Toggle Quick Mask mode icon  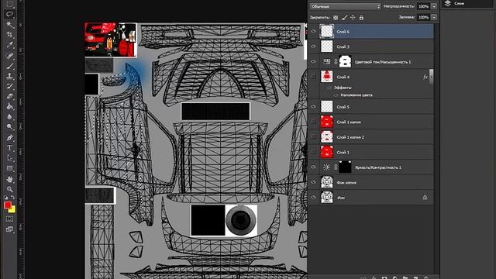(x=9, y=219)
